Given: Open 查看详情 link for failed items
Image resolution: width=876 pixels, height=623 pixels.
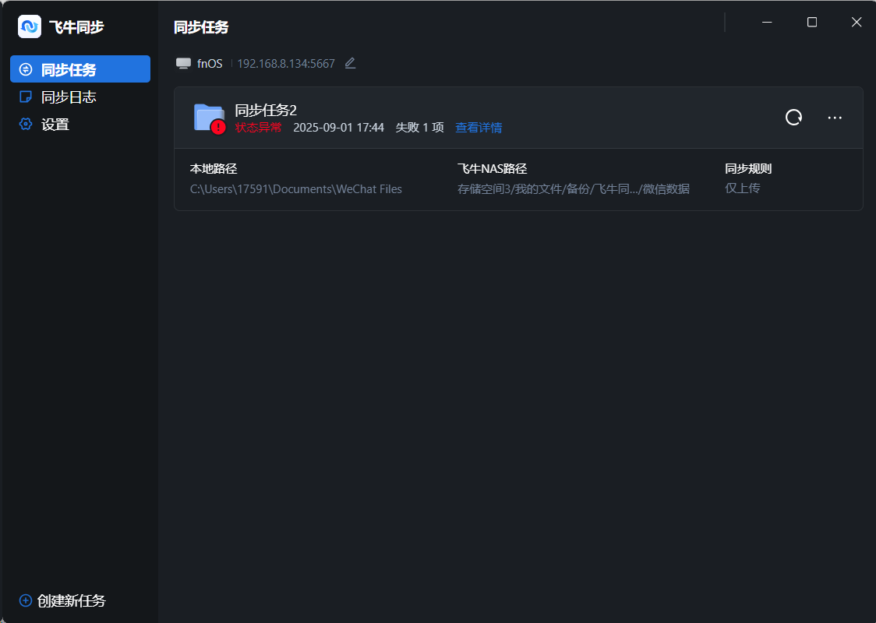Looking at the screenshot, I should (479, 127).
